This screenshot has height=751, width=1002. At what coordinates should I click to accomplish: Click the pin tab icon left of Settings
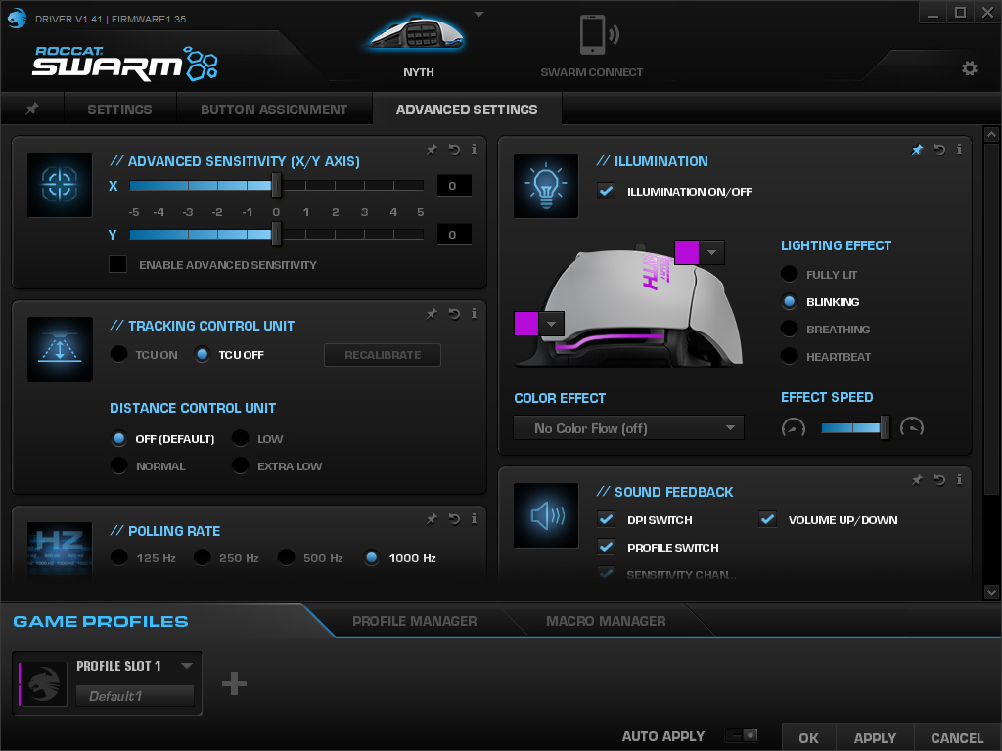point(32,109)
